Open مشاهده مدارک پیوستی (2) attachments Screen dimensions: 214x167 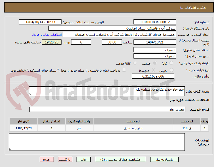pyautogui.click(x=120, y=160)
